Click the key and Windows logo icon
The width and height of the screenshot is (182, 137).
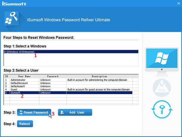click(x=12, y=19)
